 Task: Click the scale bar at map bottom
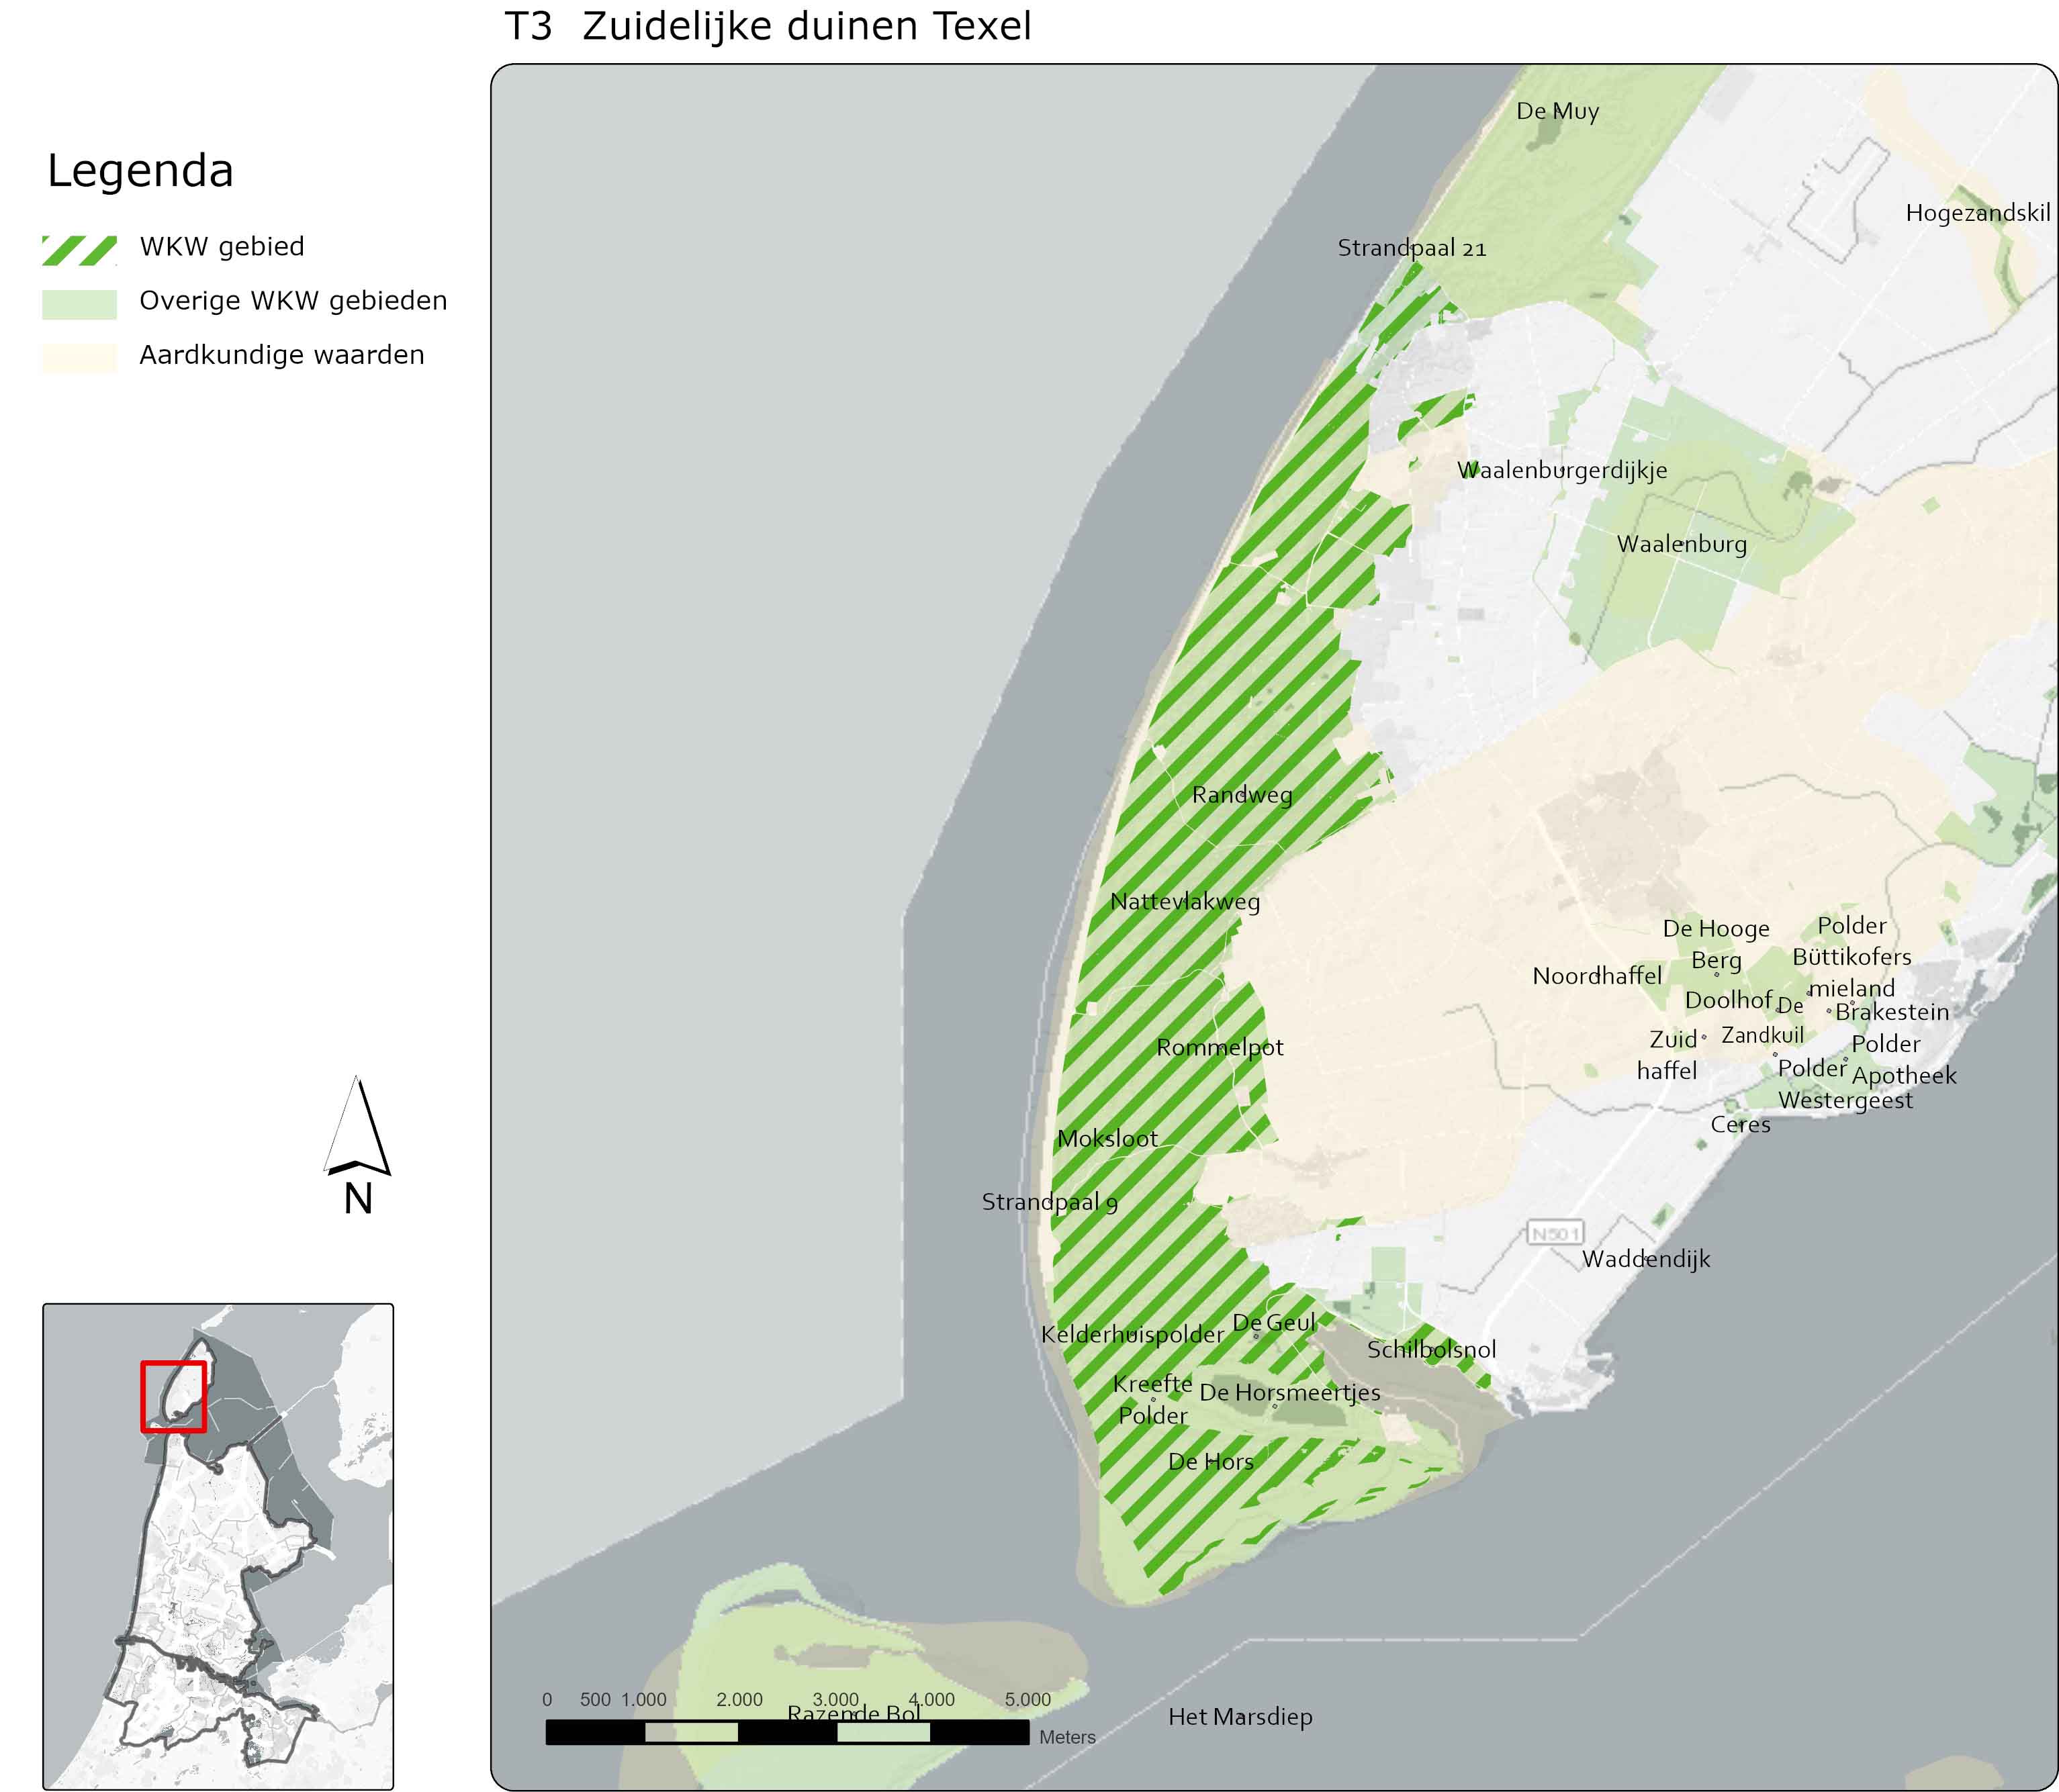787,1732
